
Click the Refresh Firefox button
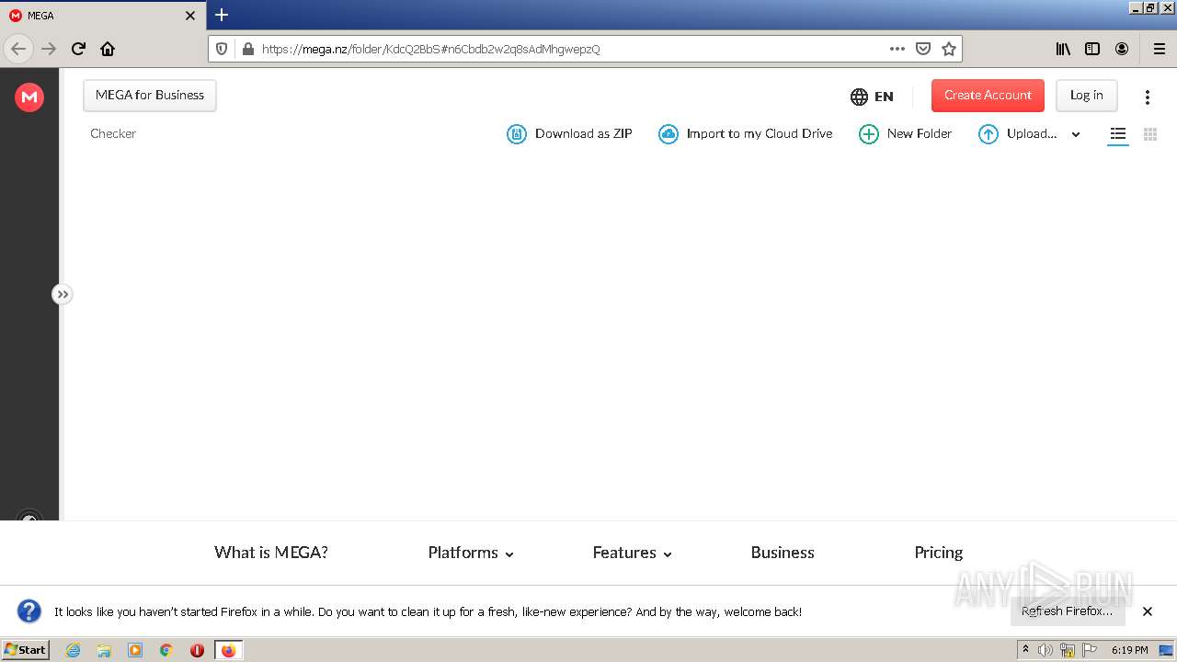pos(1068,611)
